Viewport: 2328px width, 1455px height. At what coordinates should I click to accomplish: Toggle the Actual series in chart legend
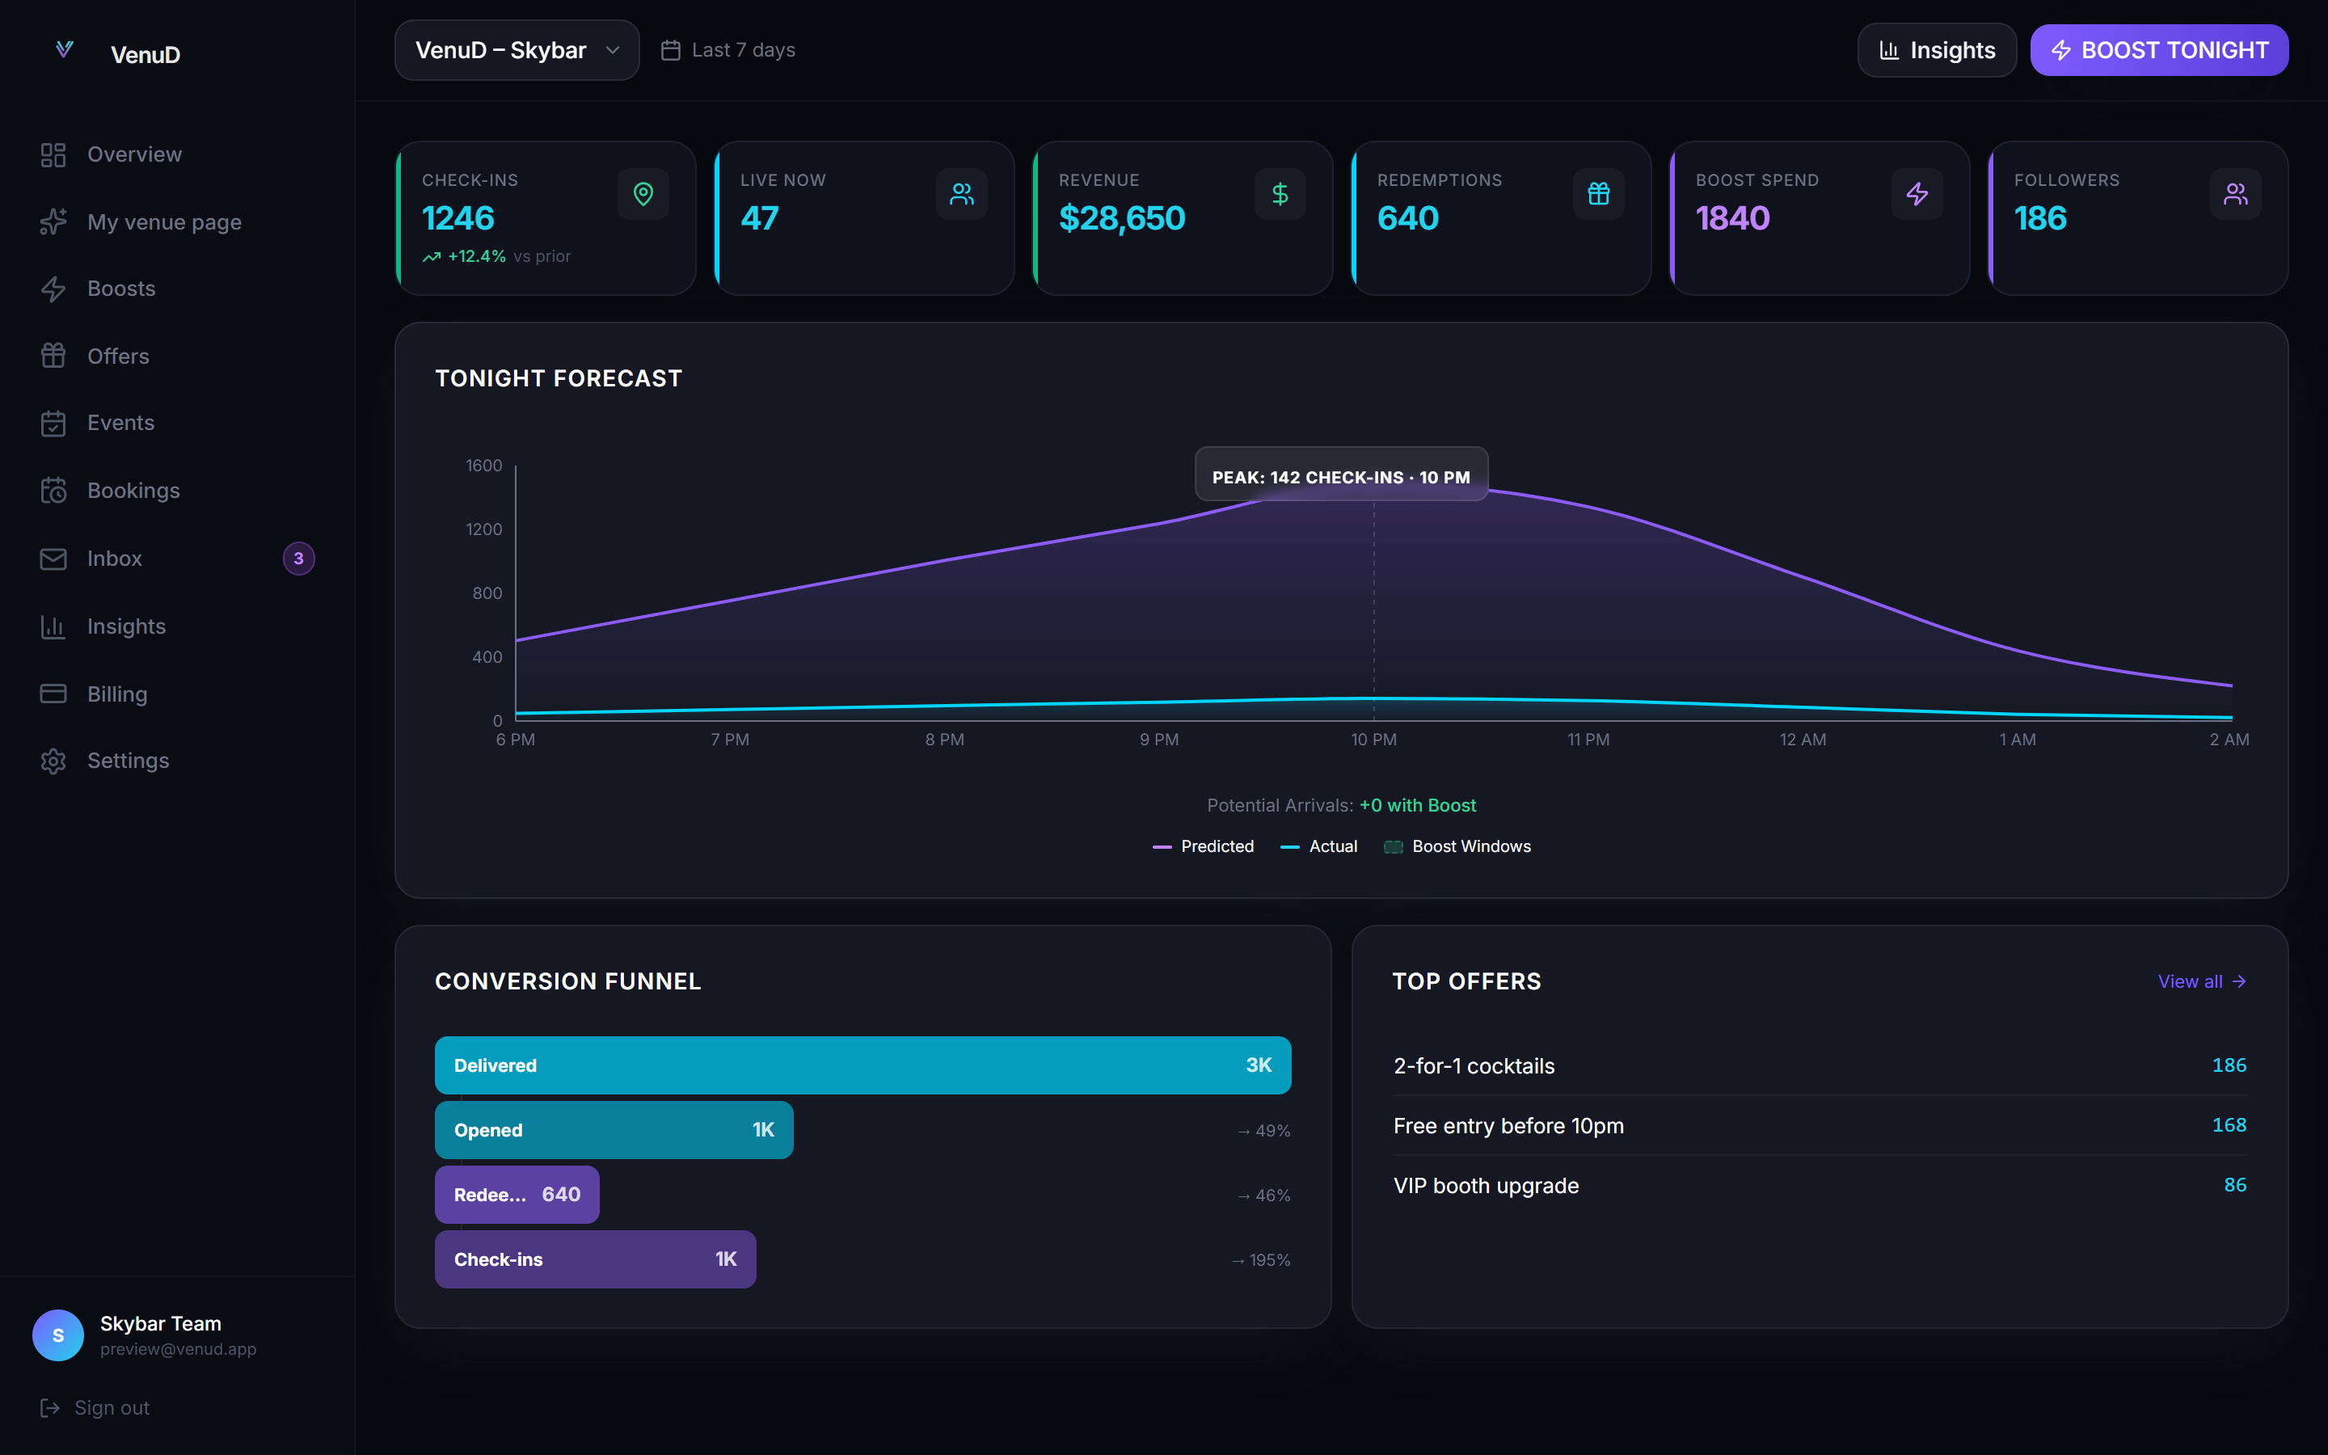click(x=1319, y=847)
